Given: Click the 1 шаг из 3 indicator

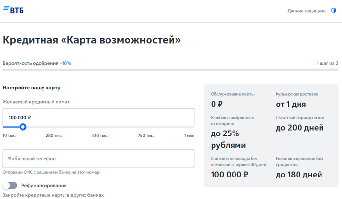Looking at the screenshot, I should (327, 63).
